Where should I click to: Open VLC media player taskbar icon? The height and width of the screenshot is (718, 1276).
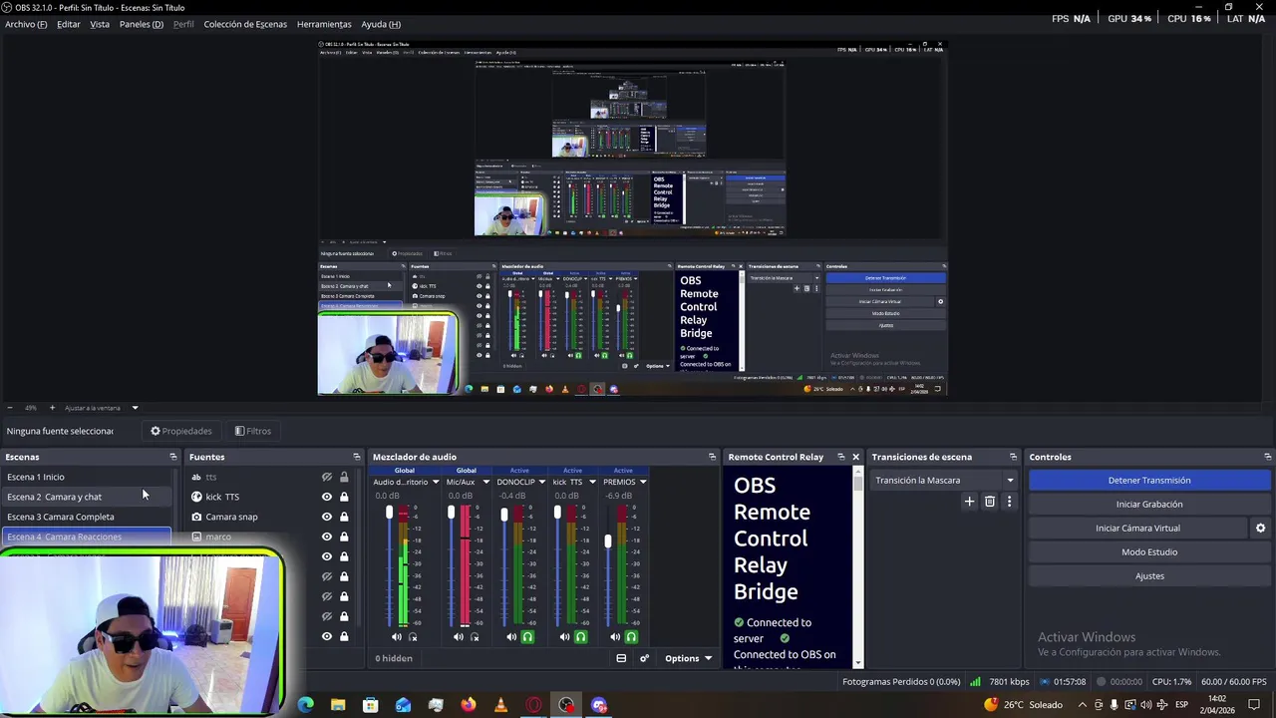[x=501, y=705]
